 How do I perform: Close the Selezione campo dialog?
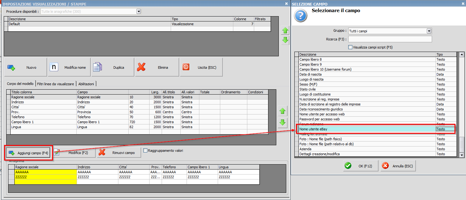pyautogui.click(x=463, y=4)
